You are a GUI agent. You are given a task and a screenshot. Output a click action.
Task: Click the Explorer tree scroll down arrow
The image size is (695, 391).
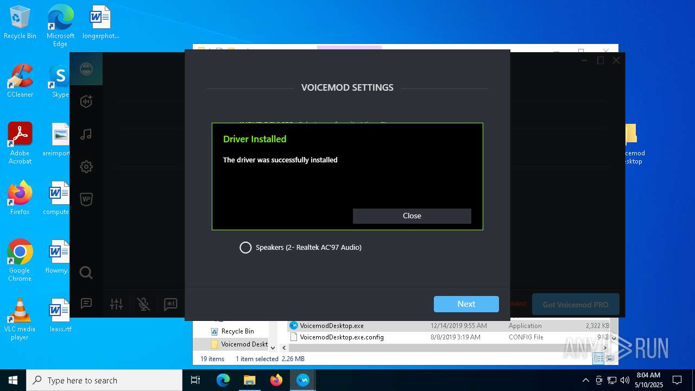pos(273,348)
